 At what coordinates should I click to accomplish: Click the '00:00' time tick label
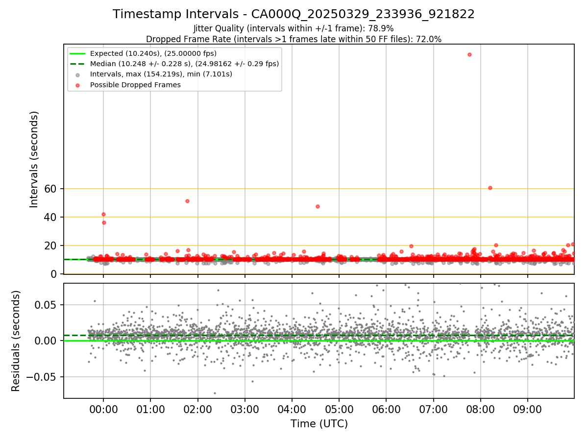[x=103, y=409]
